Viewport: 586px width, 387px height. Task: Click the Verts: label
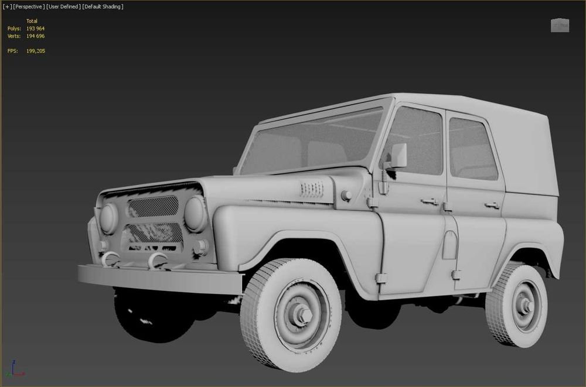(14, 36)
